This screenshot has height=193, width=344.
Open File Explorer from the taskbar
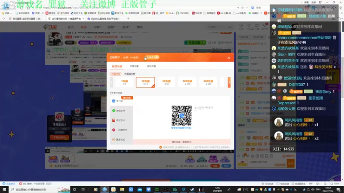[x=122, y=189]
